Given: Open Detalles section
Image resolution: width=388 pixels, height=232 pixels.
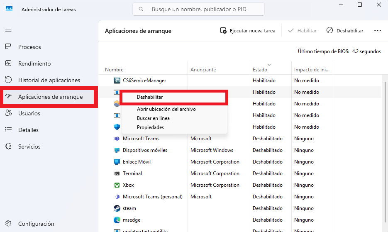Looking at the screenshot, I should (28, 130).
